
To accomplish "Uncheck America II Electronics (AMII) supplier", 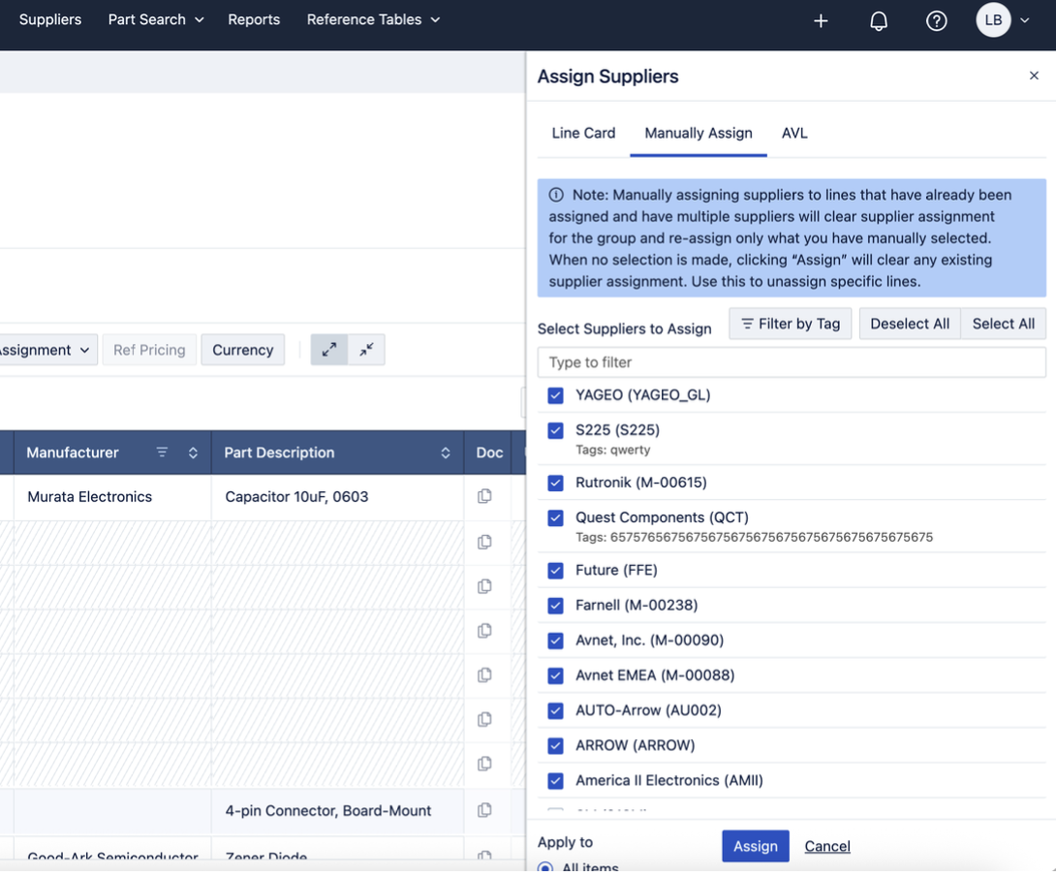I will pos(556,781).
